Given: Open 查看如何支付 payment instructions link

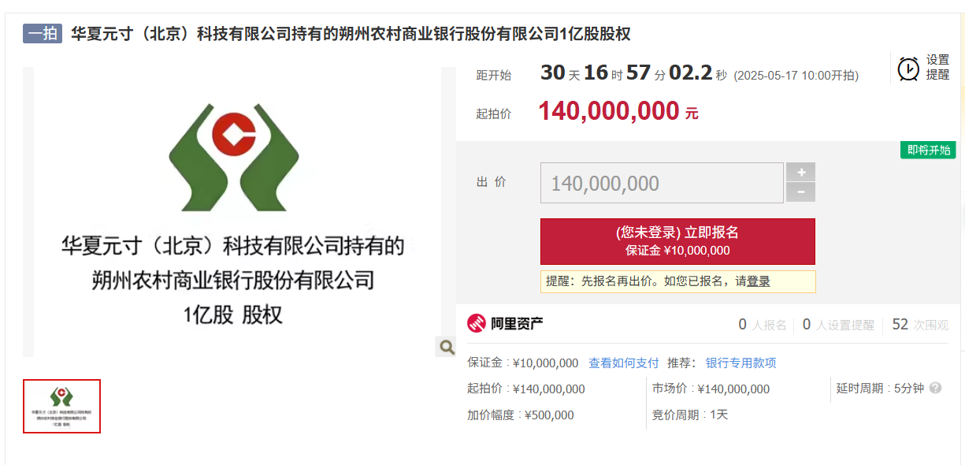Looking at the screenshot, I should pos(623,363).
